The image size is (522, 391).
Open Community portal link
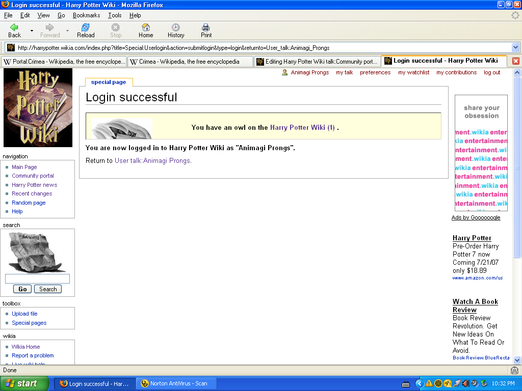(33, 176)
